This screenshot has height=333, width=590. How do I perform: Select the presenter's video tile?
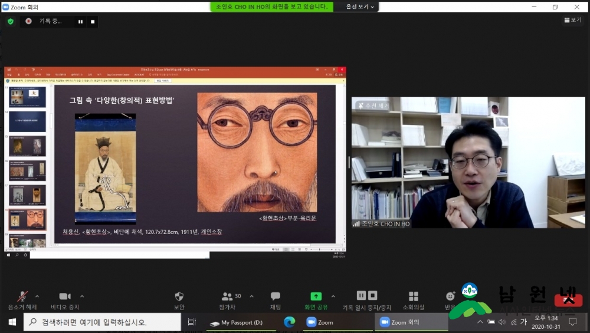[468, 162]
